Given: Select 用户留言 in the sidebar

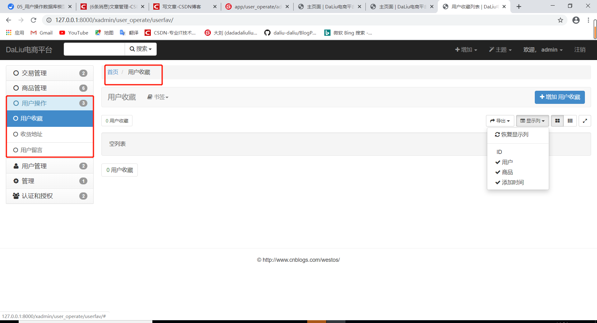Looking at the screenshot, I should 50,150.
